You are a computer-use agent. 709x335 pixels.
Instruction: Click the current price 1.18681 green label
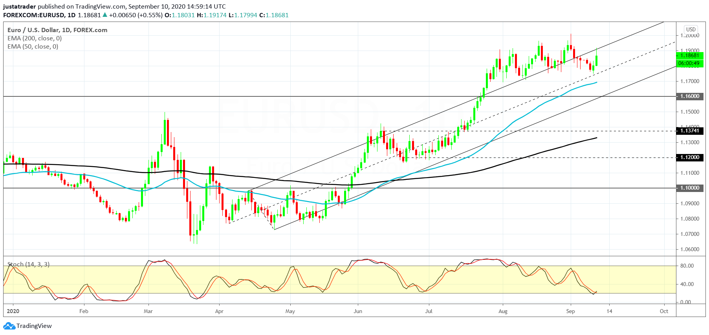(x=690, y=55)
